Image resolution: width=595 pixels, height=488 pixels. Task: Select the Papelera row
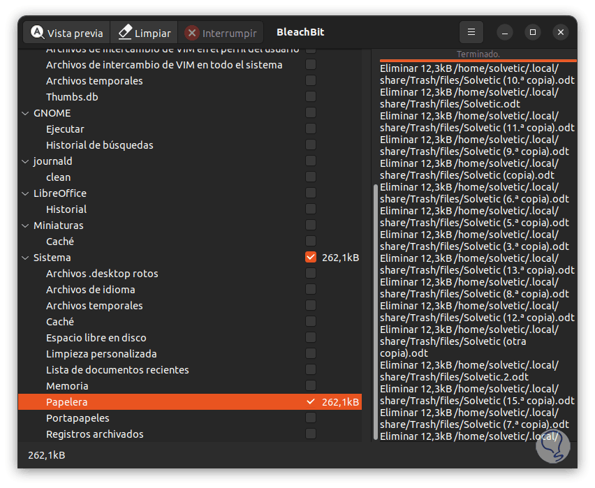click(x=190, y=402)
